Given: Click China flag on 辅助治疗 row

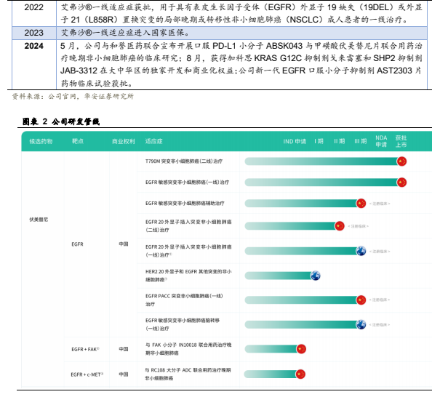Looking at the screenshot, I should pyautogui.click(x=361, y=204).
